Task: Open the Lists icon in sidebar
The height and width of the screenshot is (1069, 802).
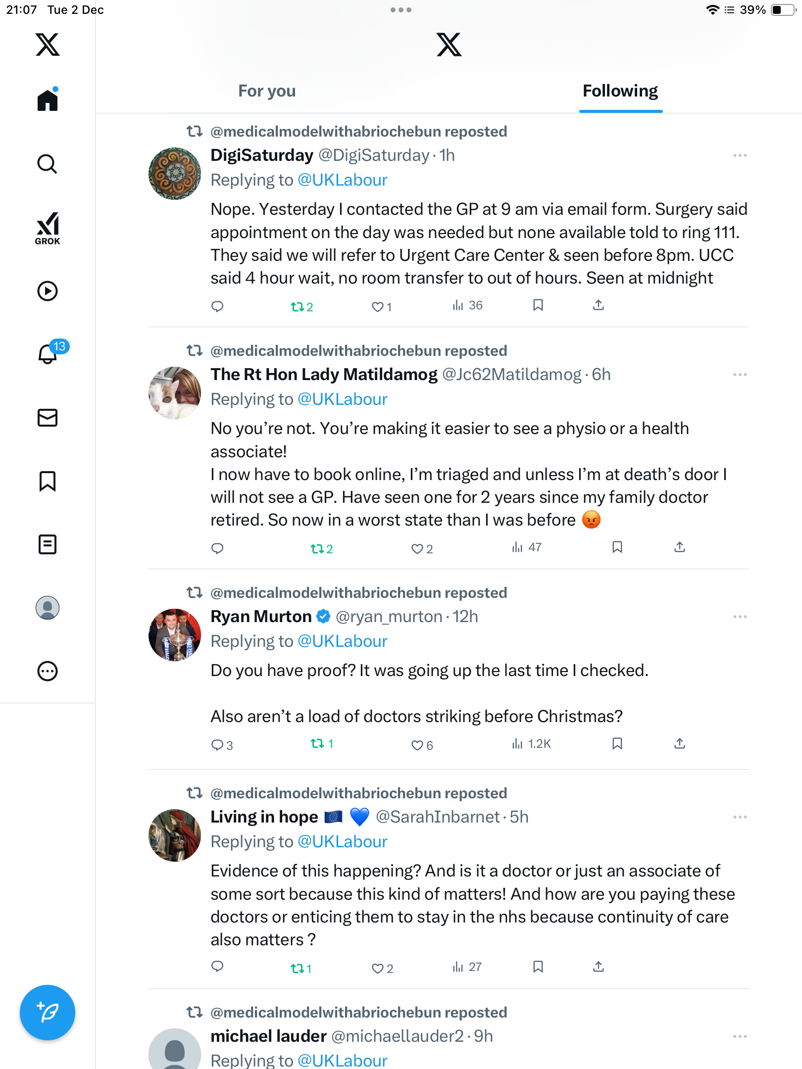Action: coord(48,544)
